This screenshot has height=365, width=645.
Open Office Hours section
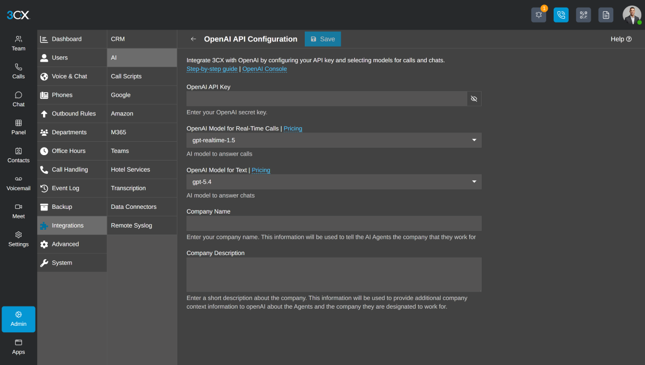[x=72, y=151]
